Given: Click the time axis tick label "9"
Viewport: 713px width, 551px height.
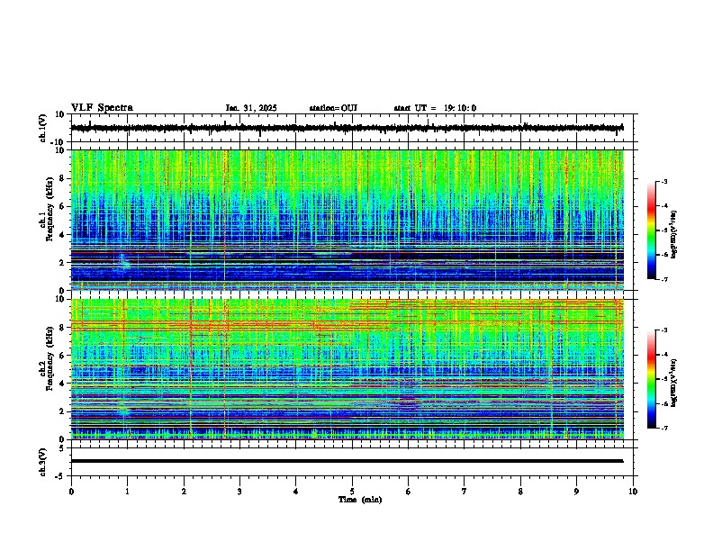Looking at the screenshot, I should point(576,492).
